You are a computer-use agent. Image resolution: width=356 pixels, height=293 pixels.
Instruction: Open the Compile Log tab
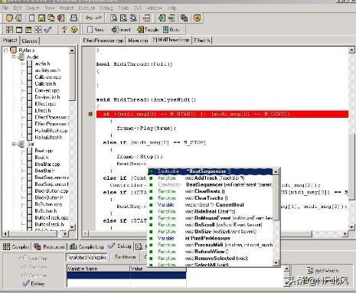pos(87,246)
